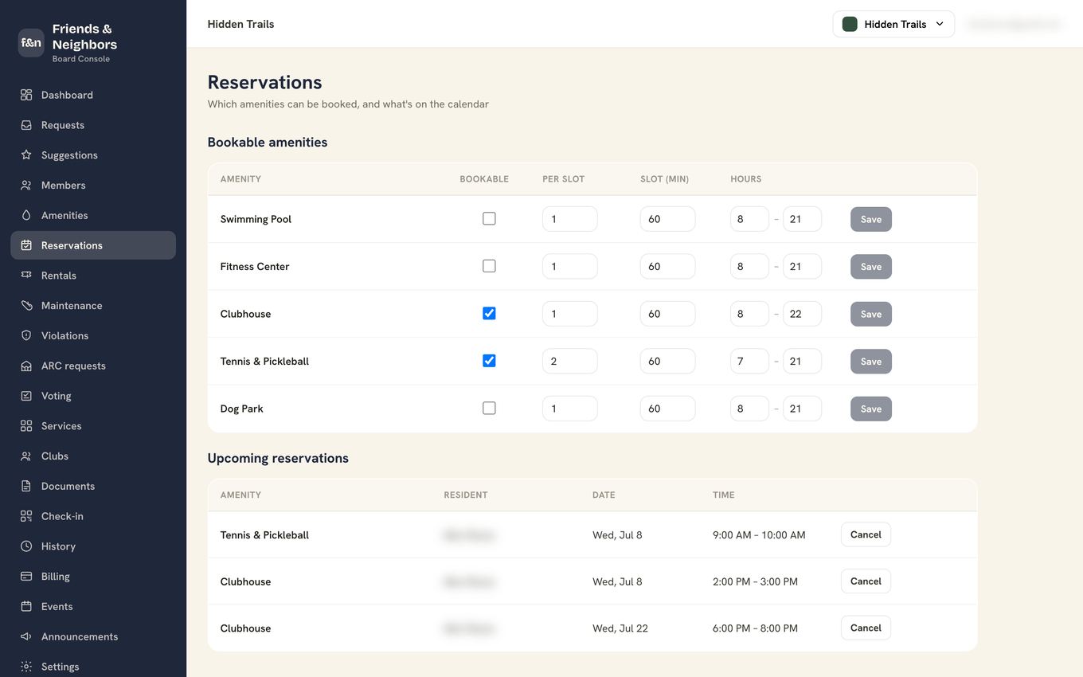This screenshot has height=677, width=1083.
Task: Open the Dashboard menu item
Action: click(93, 95)
